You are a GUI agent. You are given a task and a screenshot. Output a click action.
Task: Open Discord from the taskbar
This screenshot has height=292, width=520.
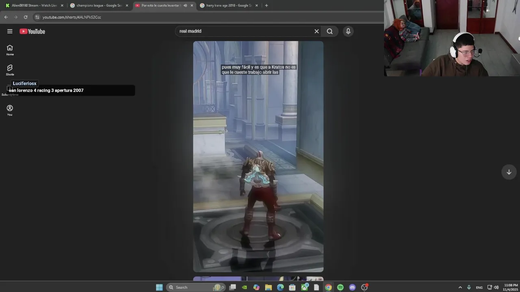pyautogui.click(x=352, y=287)
